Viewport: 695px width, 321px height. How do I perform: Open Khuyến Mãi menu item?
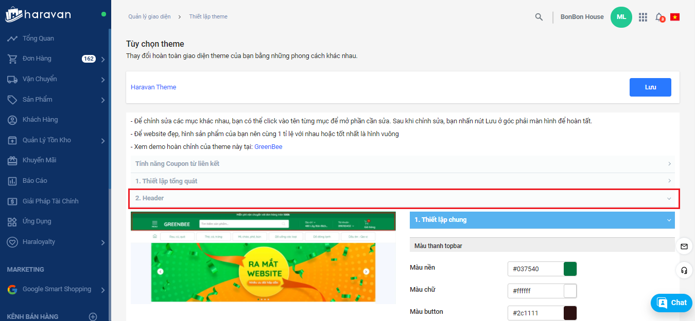[40, 160]
